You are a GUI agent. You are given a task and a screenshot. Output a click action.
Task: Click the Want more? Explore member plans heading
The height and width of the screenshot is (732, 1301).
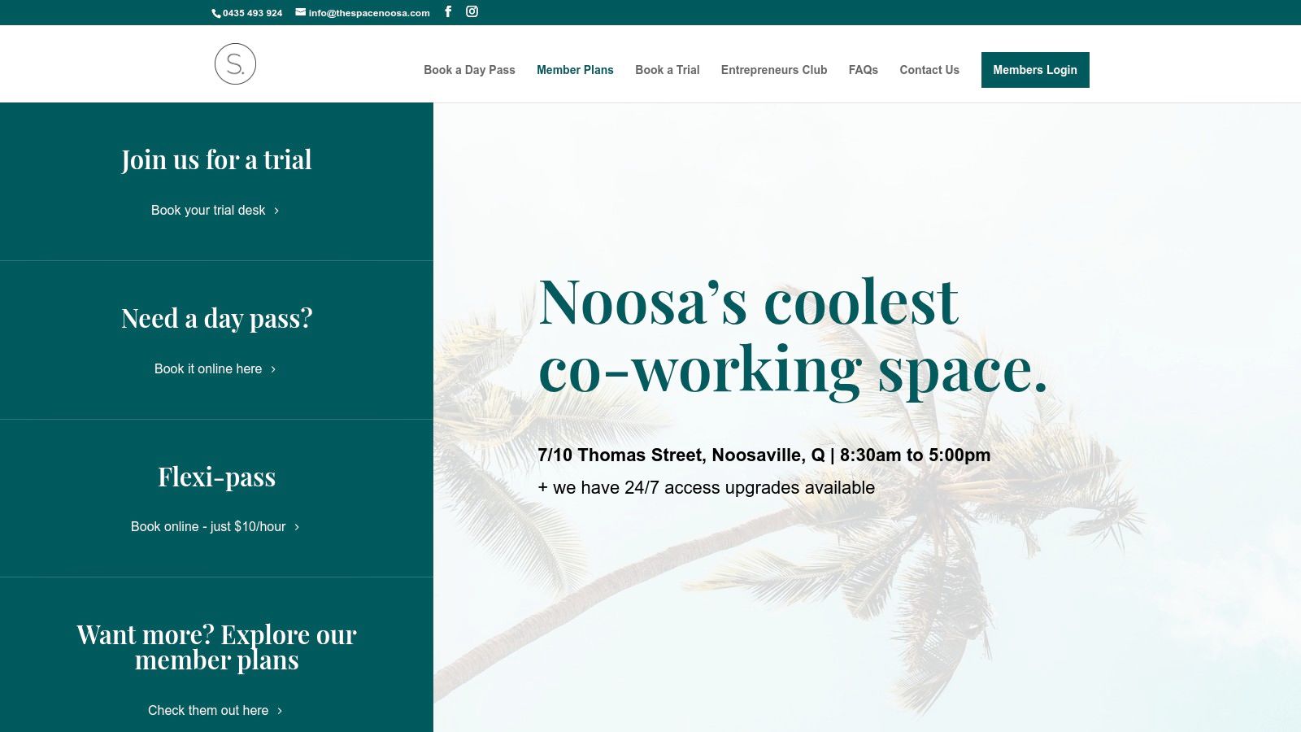point(216,647)
